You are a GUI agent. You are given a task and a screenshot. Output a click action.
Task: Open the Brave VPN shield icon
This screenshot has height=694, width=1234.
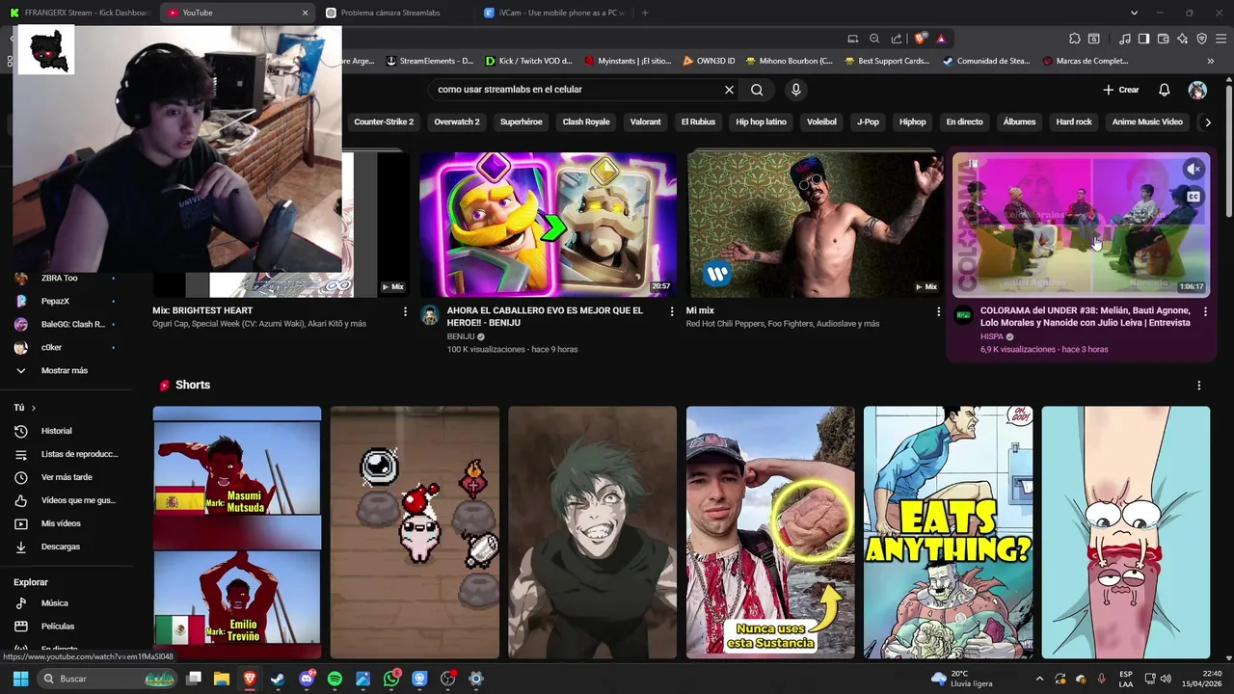point(1201,39)
